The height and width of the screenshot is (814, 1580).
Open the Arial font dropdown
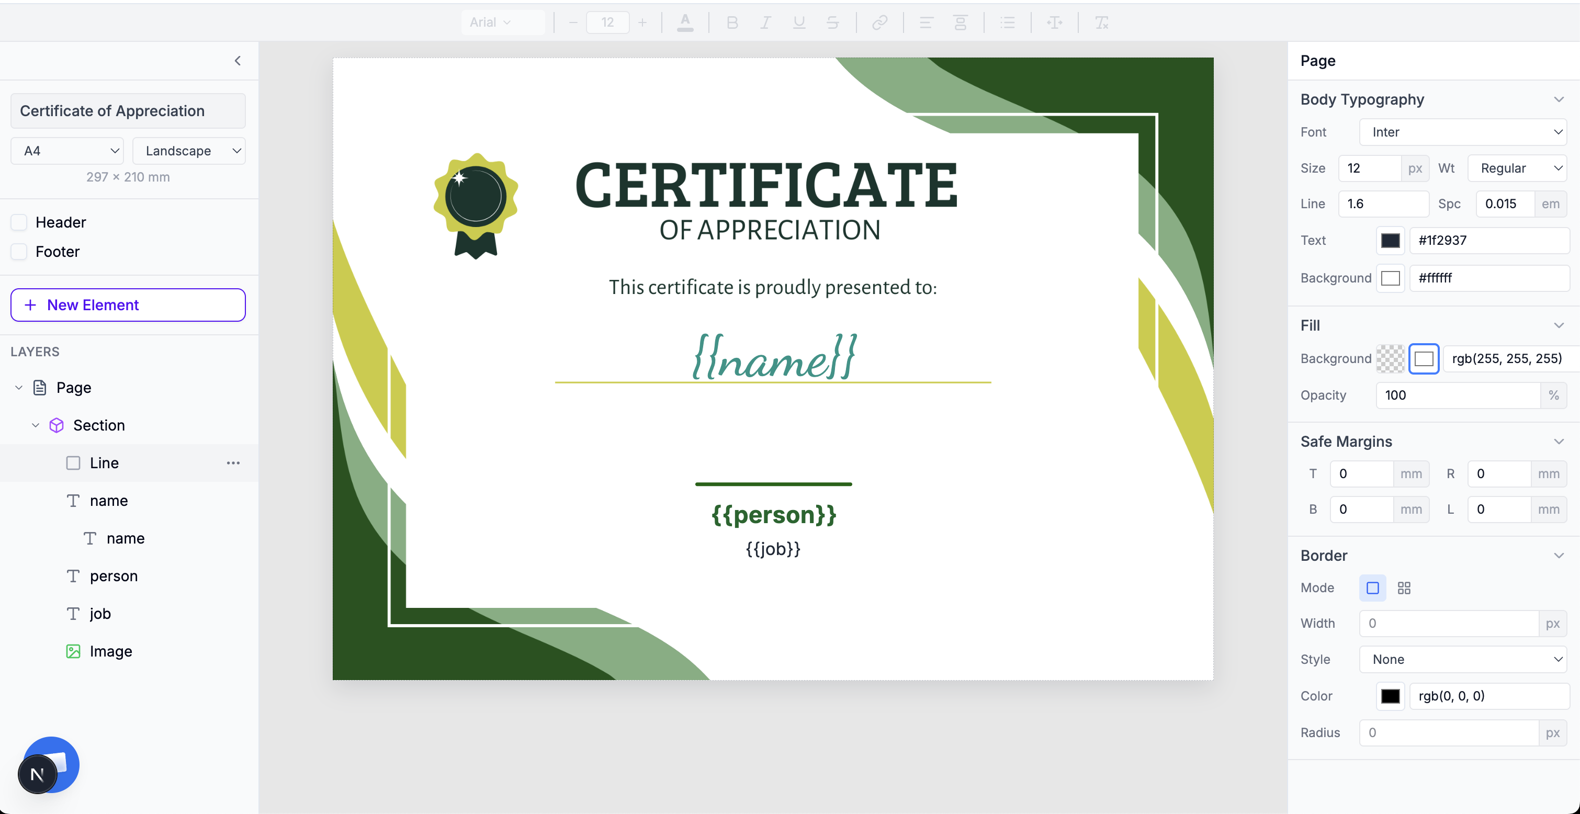pos(503,22)
